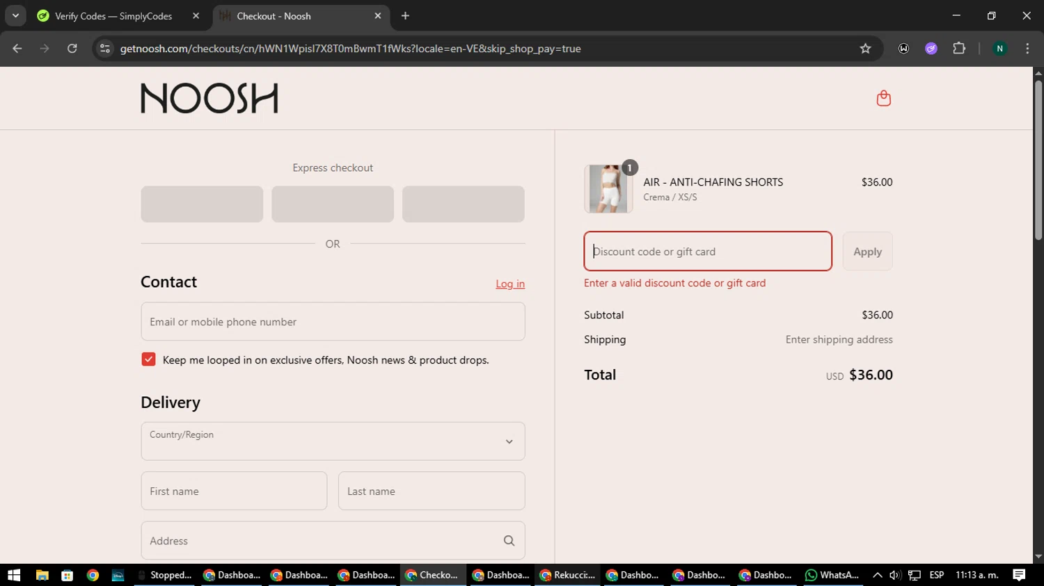Click the volume speaker tray icon
The image size is (1044, 586).
click(x=895, y=575)
